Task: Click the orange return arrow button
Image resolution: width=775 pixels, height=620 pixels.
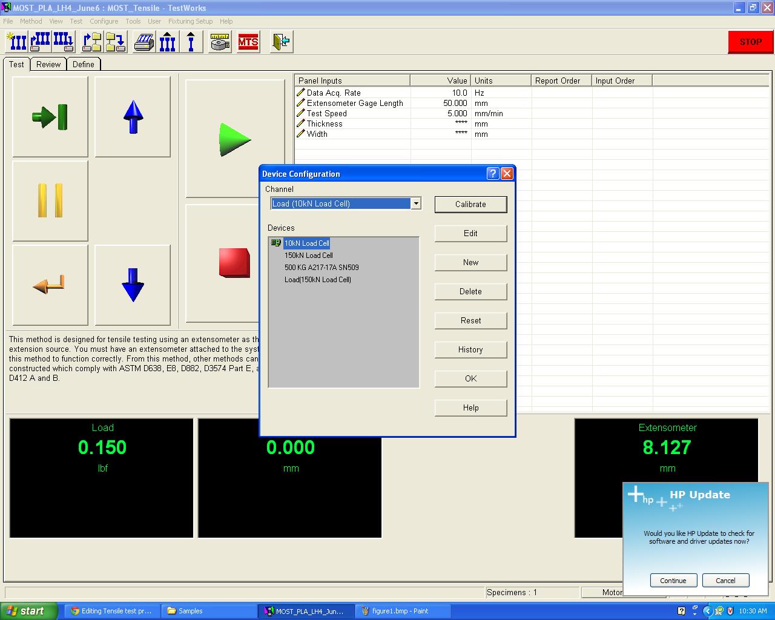Action: click(50, 285)
